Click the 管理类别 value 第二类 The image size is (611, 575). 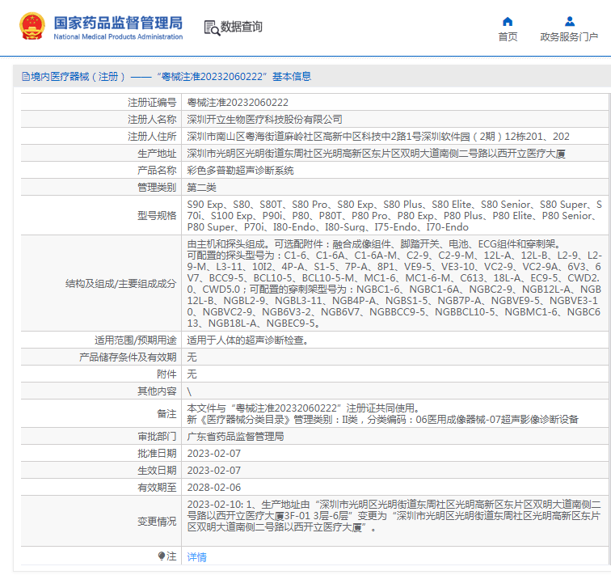pyautogui.click(x=201, y=188)
